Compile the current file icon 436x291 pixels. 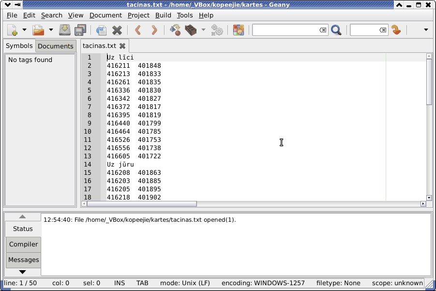tap(175, 30)
